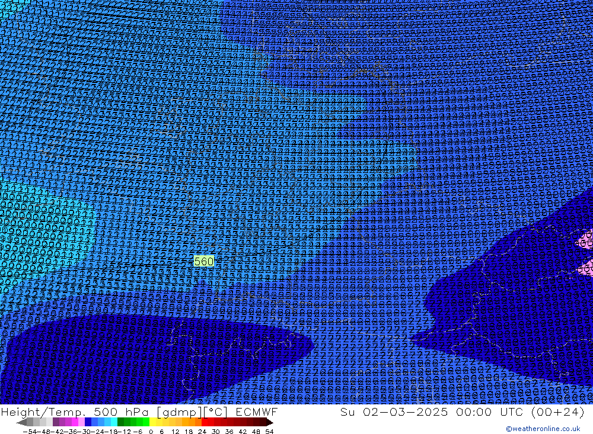Screen dimensions: 593x434
Task: Click the 560 height contour label
Action: (204, 261)
